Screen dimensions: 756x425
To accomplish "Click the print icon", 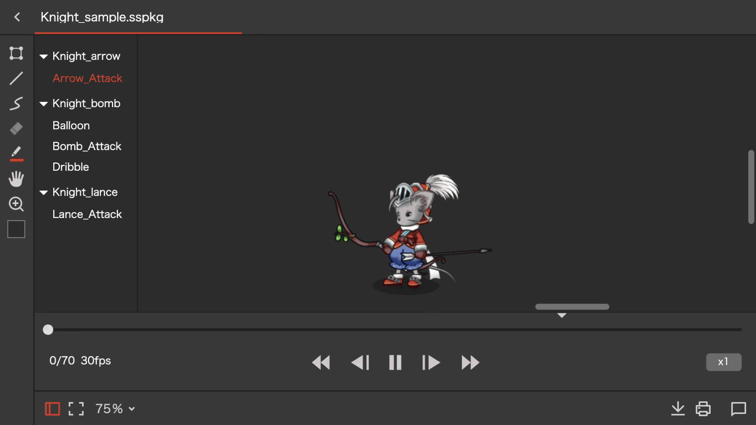I will pyautogui.click(x=704, y=408).
